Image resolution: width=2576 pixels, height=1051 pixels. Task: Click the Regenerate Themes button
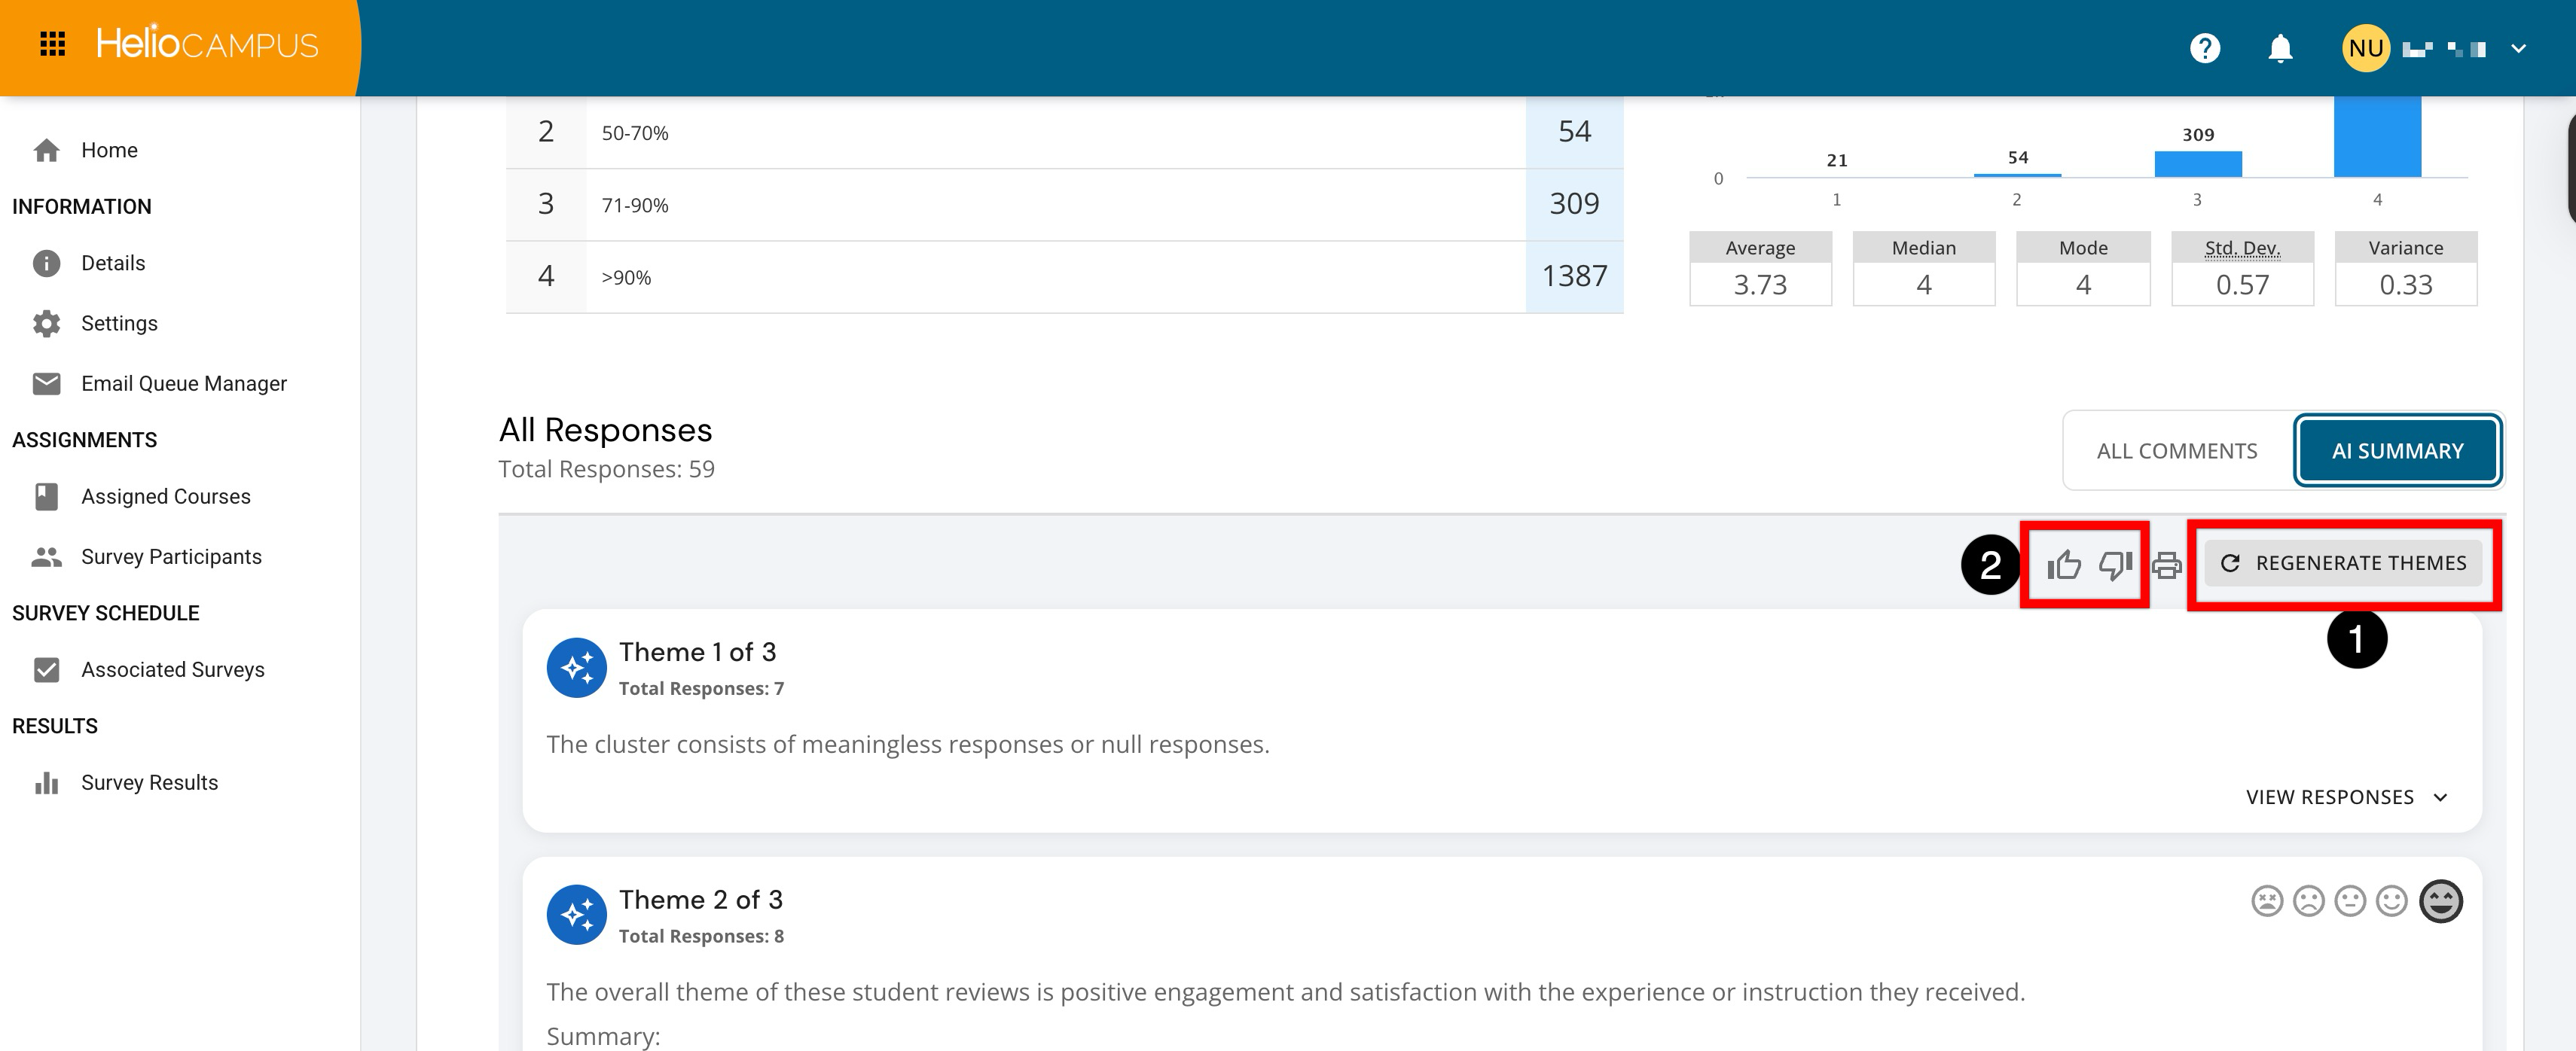click(2343, 563)
